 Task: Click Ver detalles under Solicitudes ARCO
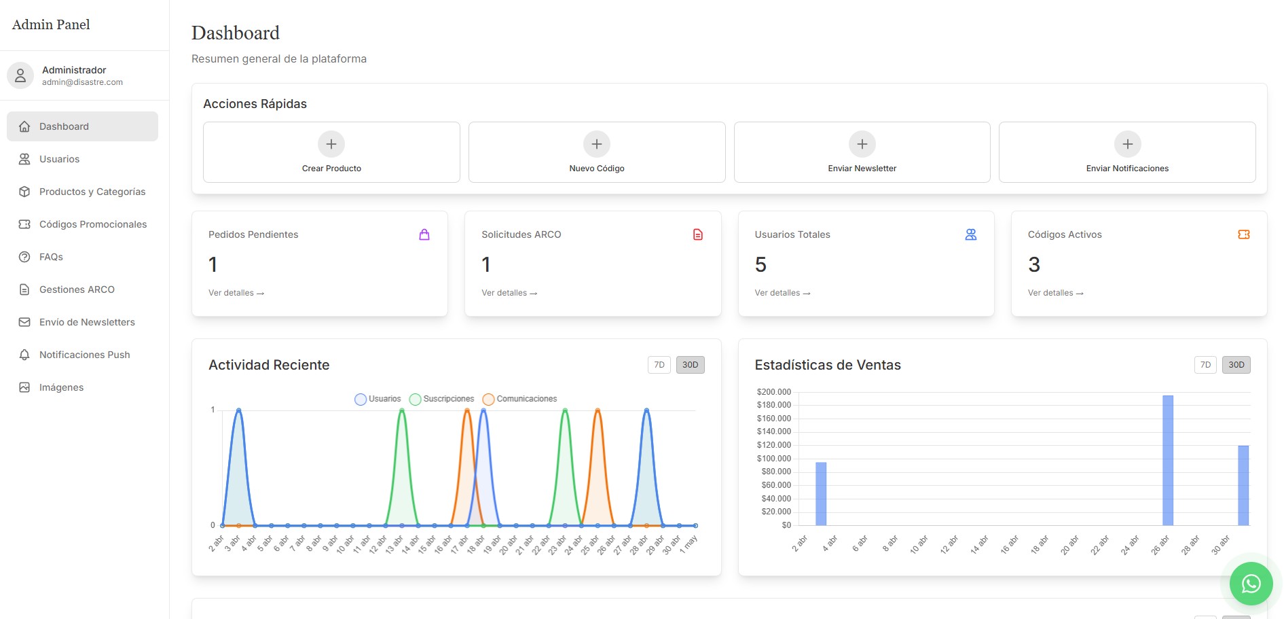tap(509, 293)
